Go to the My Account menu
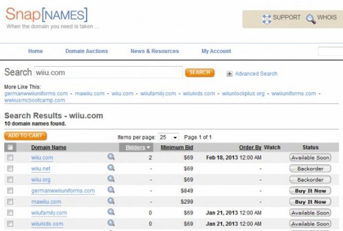 pyautogui.click(x=216, y=51)
